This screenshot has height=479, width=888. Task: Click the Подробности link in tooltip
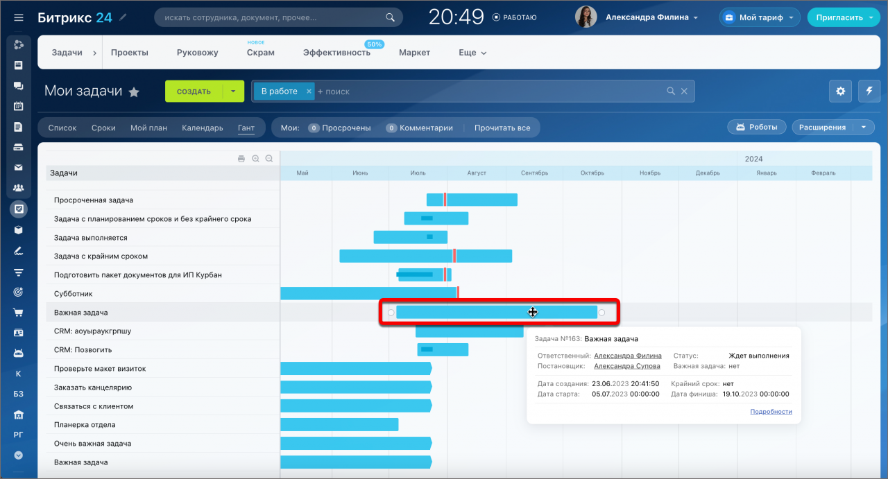coord(771,411)
